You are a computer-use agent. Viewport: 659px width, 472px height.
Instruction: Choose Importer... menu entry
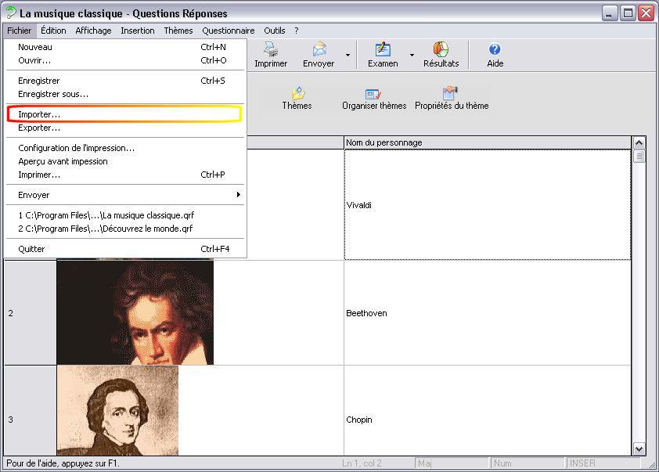point(124,114)
